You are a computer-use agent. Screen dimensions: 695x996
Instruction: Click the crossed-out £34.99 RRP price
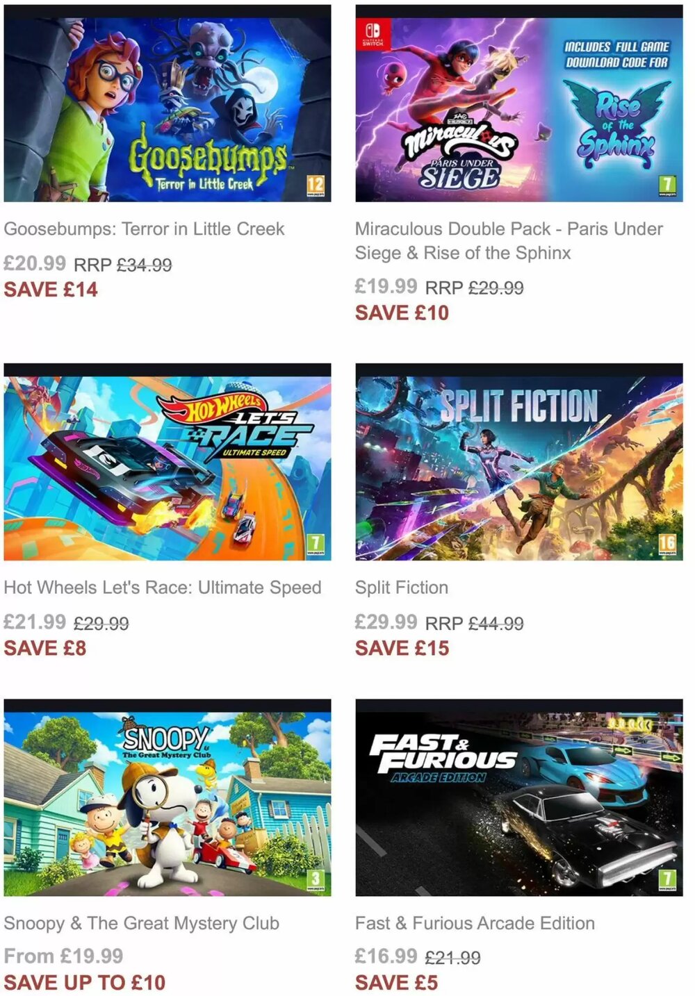(x=143, y=264)
